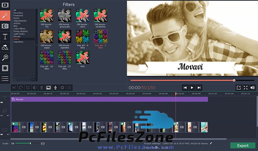Image resolution: width=258 pixels, height=151 pixels.
Task: Click the Crop tool in timeline toolbar
Action: tap(28, 88)
